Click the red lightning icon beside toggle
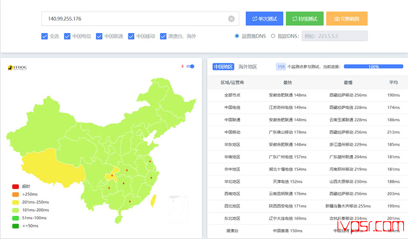The width and height of the screenshot is (408, 239). [x=183, y=66]
